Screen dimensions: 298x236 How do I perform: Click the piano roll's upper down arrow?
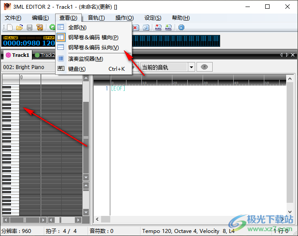tap(86, 177)
